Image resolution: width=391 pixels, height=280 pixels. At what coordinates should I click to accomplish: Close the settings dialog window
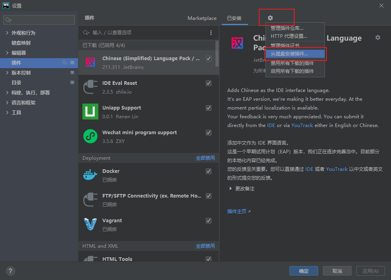(381, 6)
